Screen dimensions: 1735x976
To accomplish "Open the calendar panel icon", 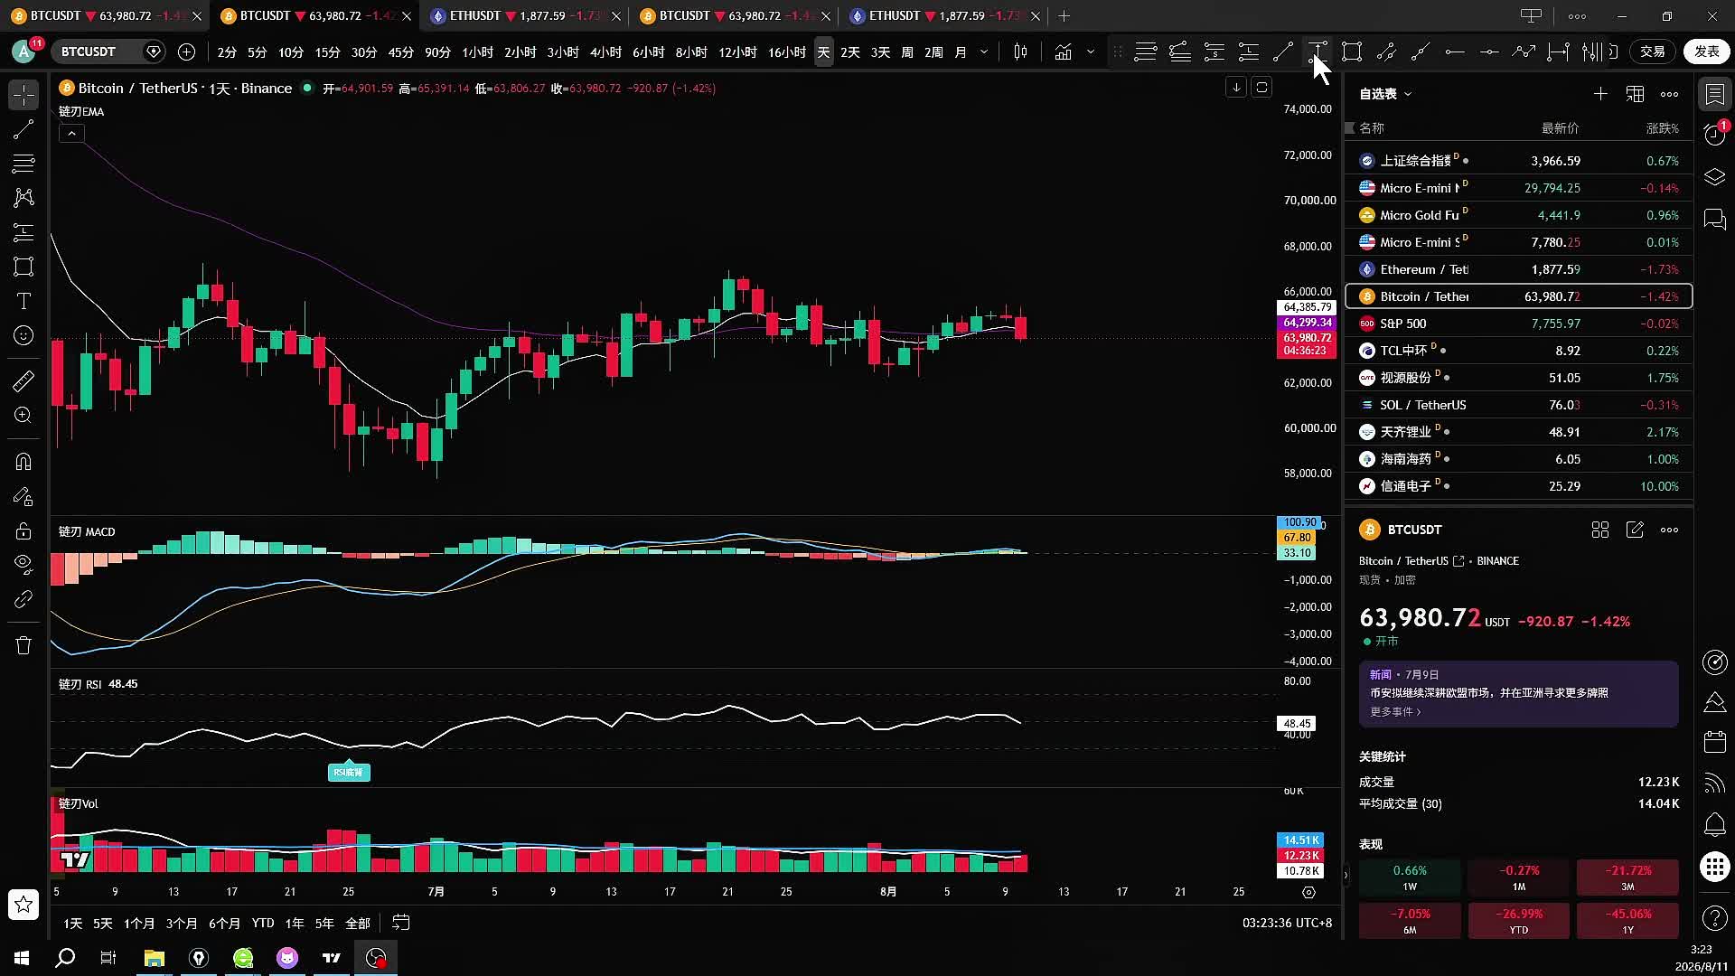I will (x=1714, y=742).
